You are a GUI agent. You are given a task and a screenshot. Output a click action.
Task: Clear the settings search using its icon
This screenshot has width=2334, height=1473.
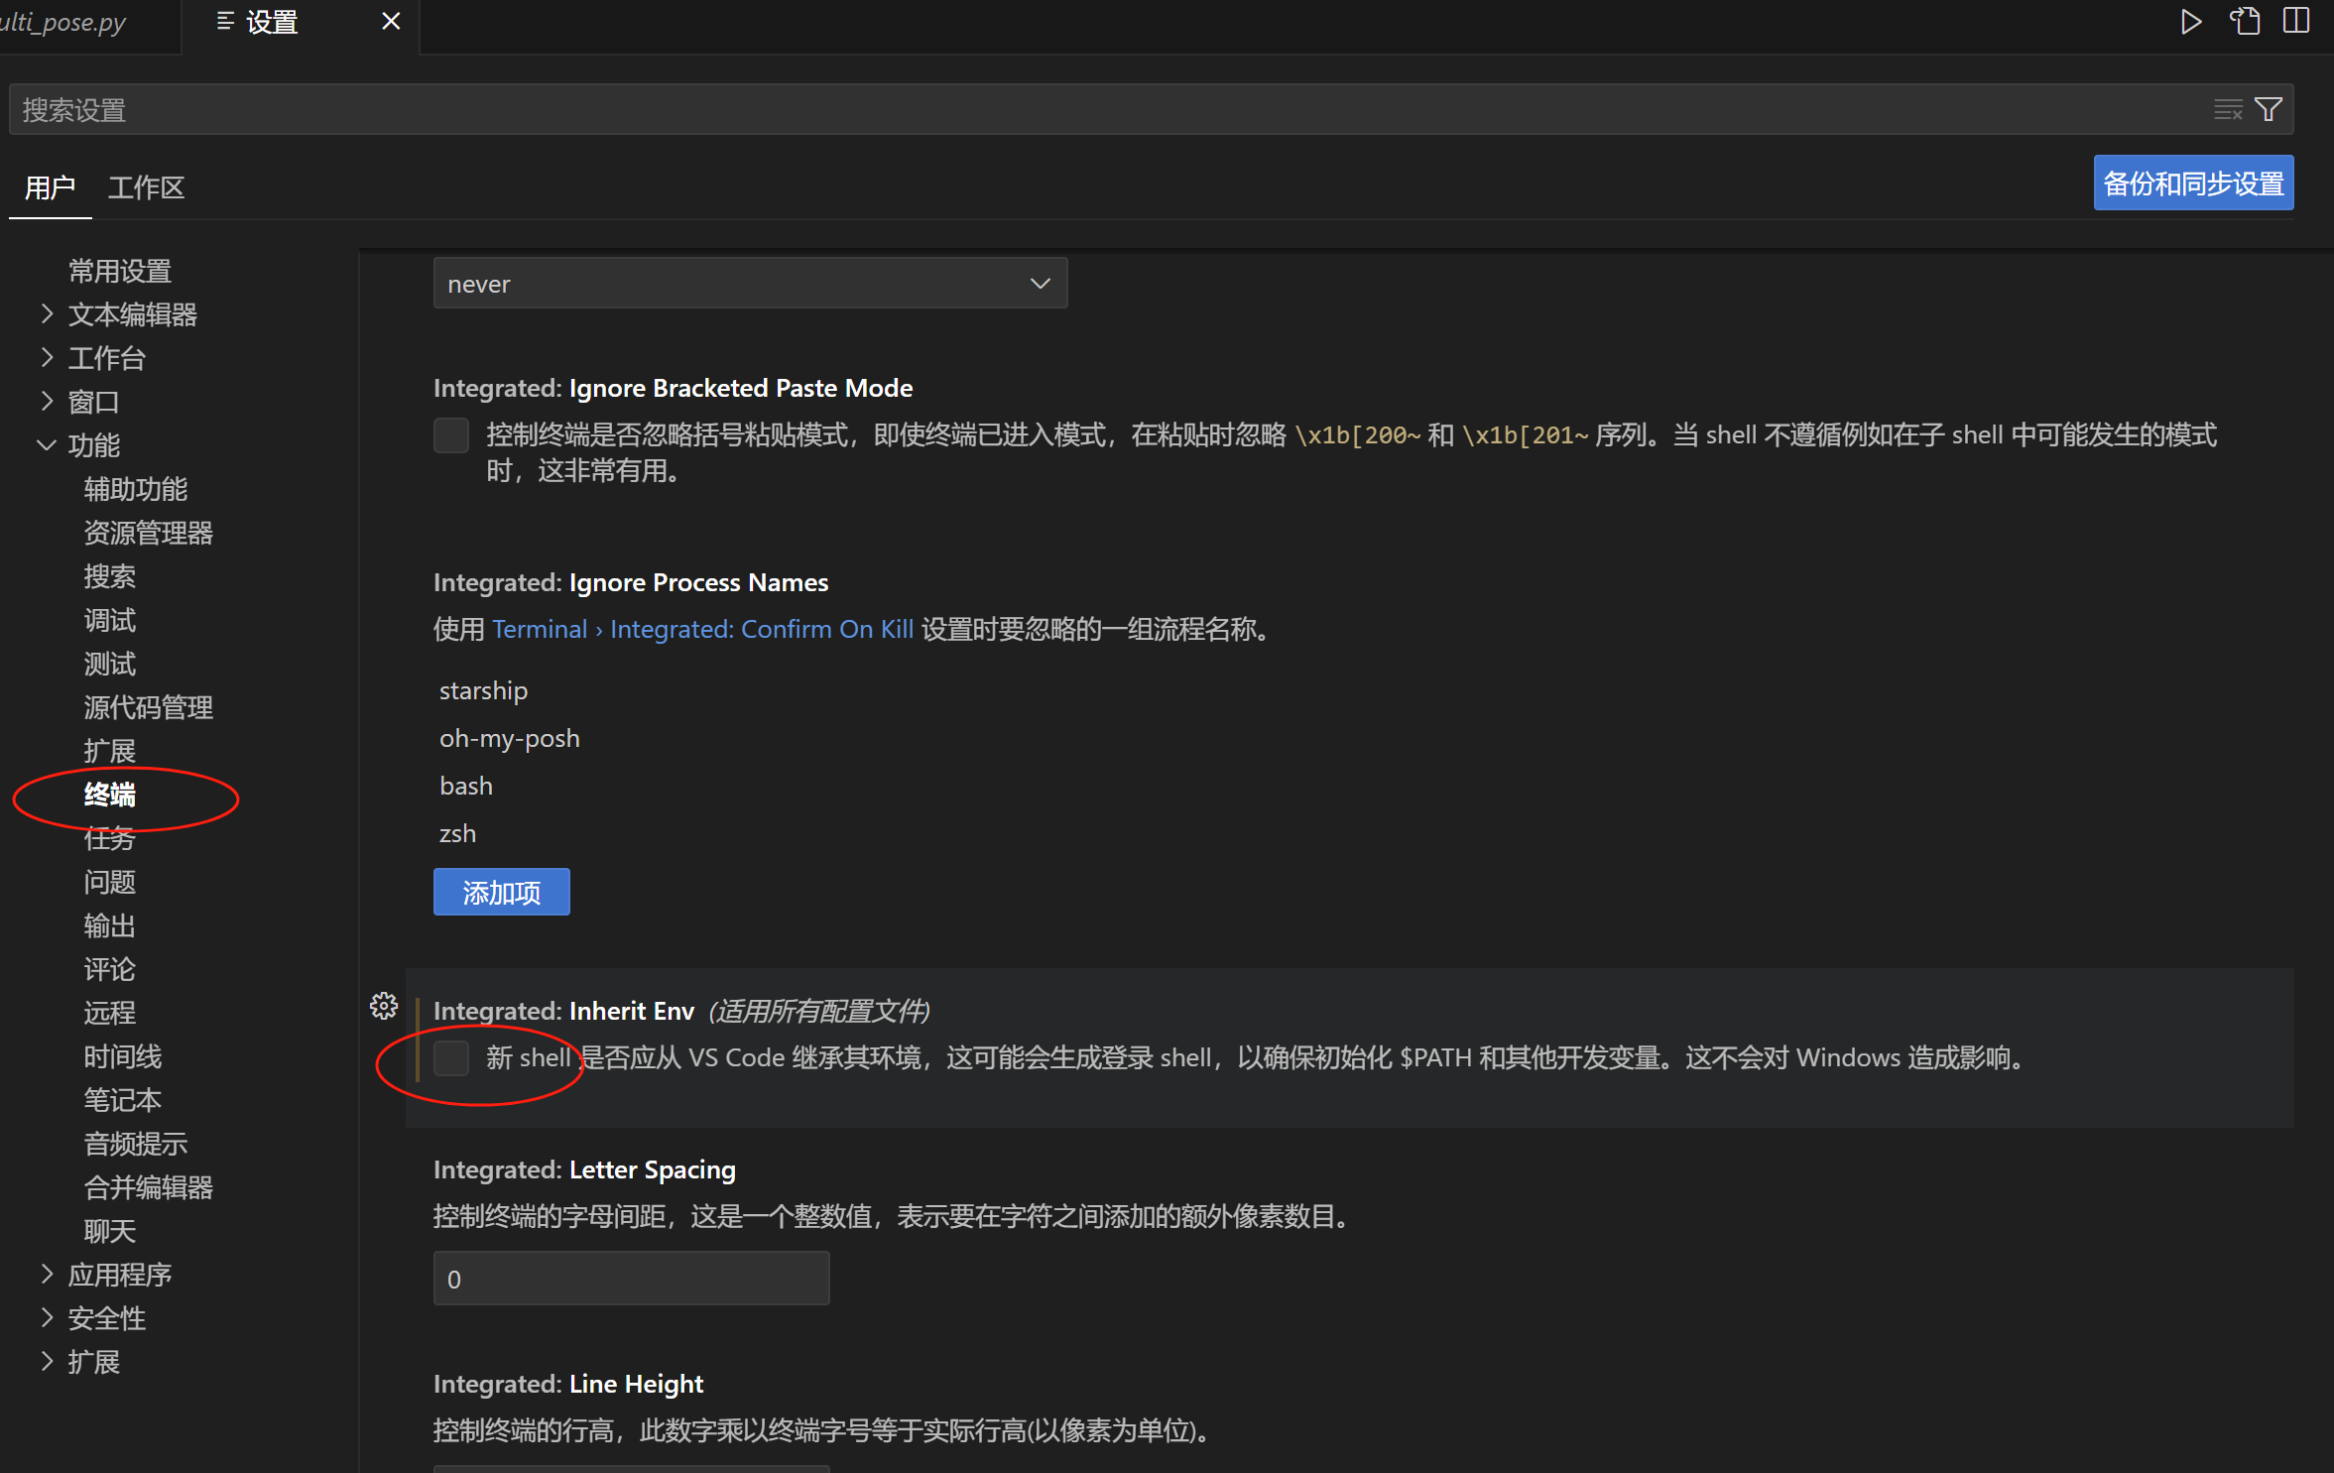pos(2227,109)
